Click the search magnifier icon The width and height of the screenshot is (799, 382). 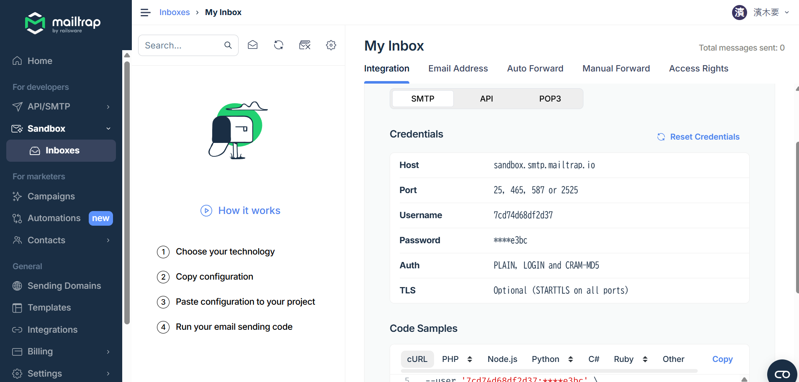[228, 45]
